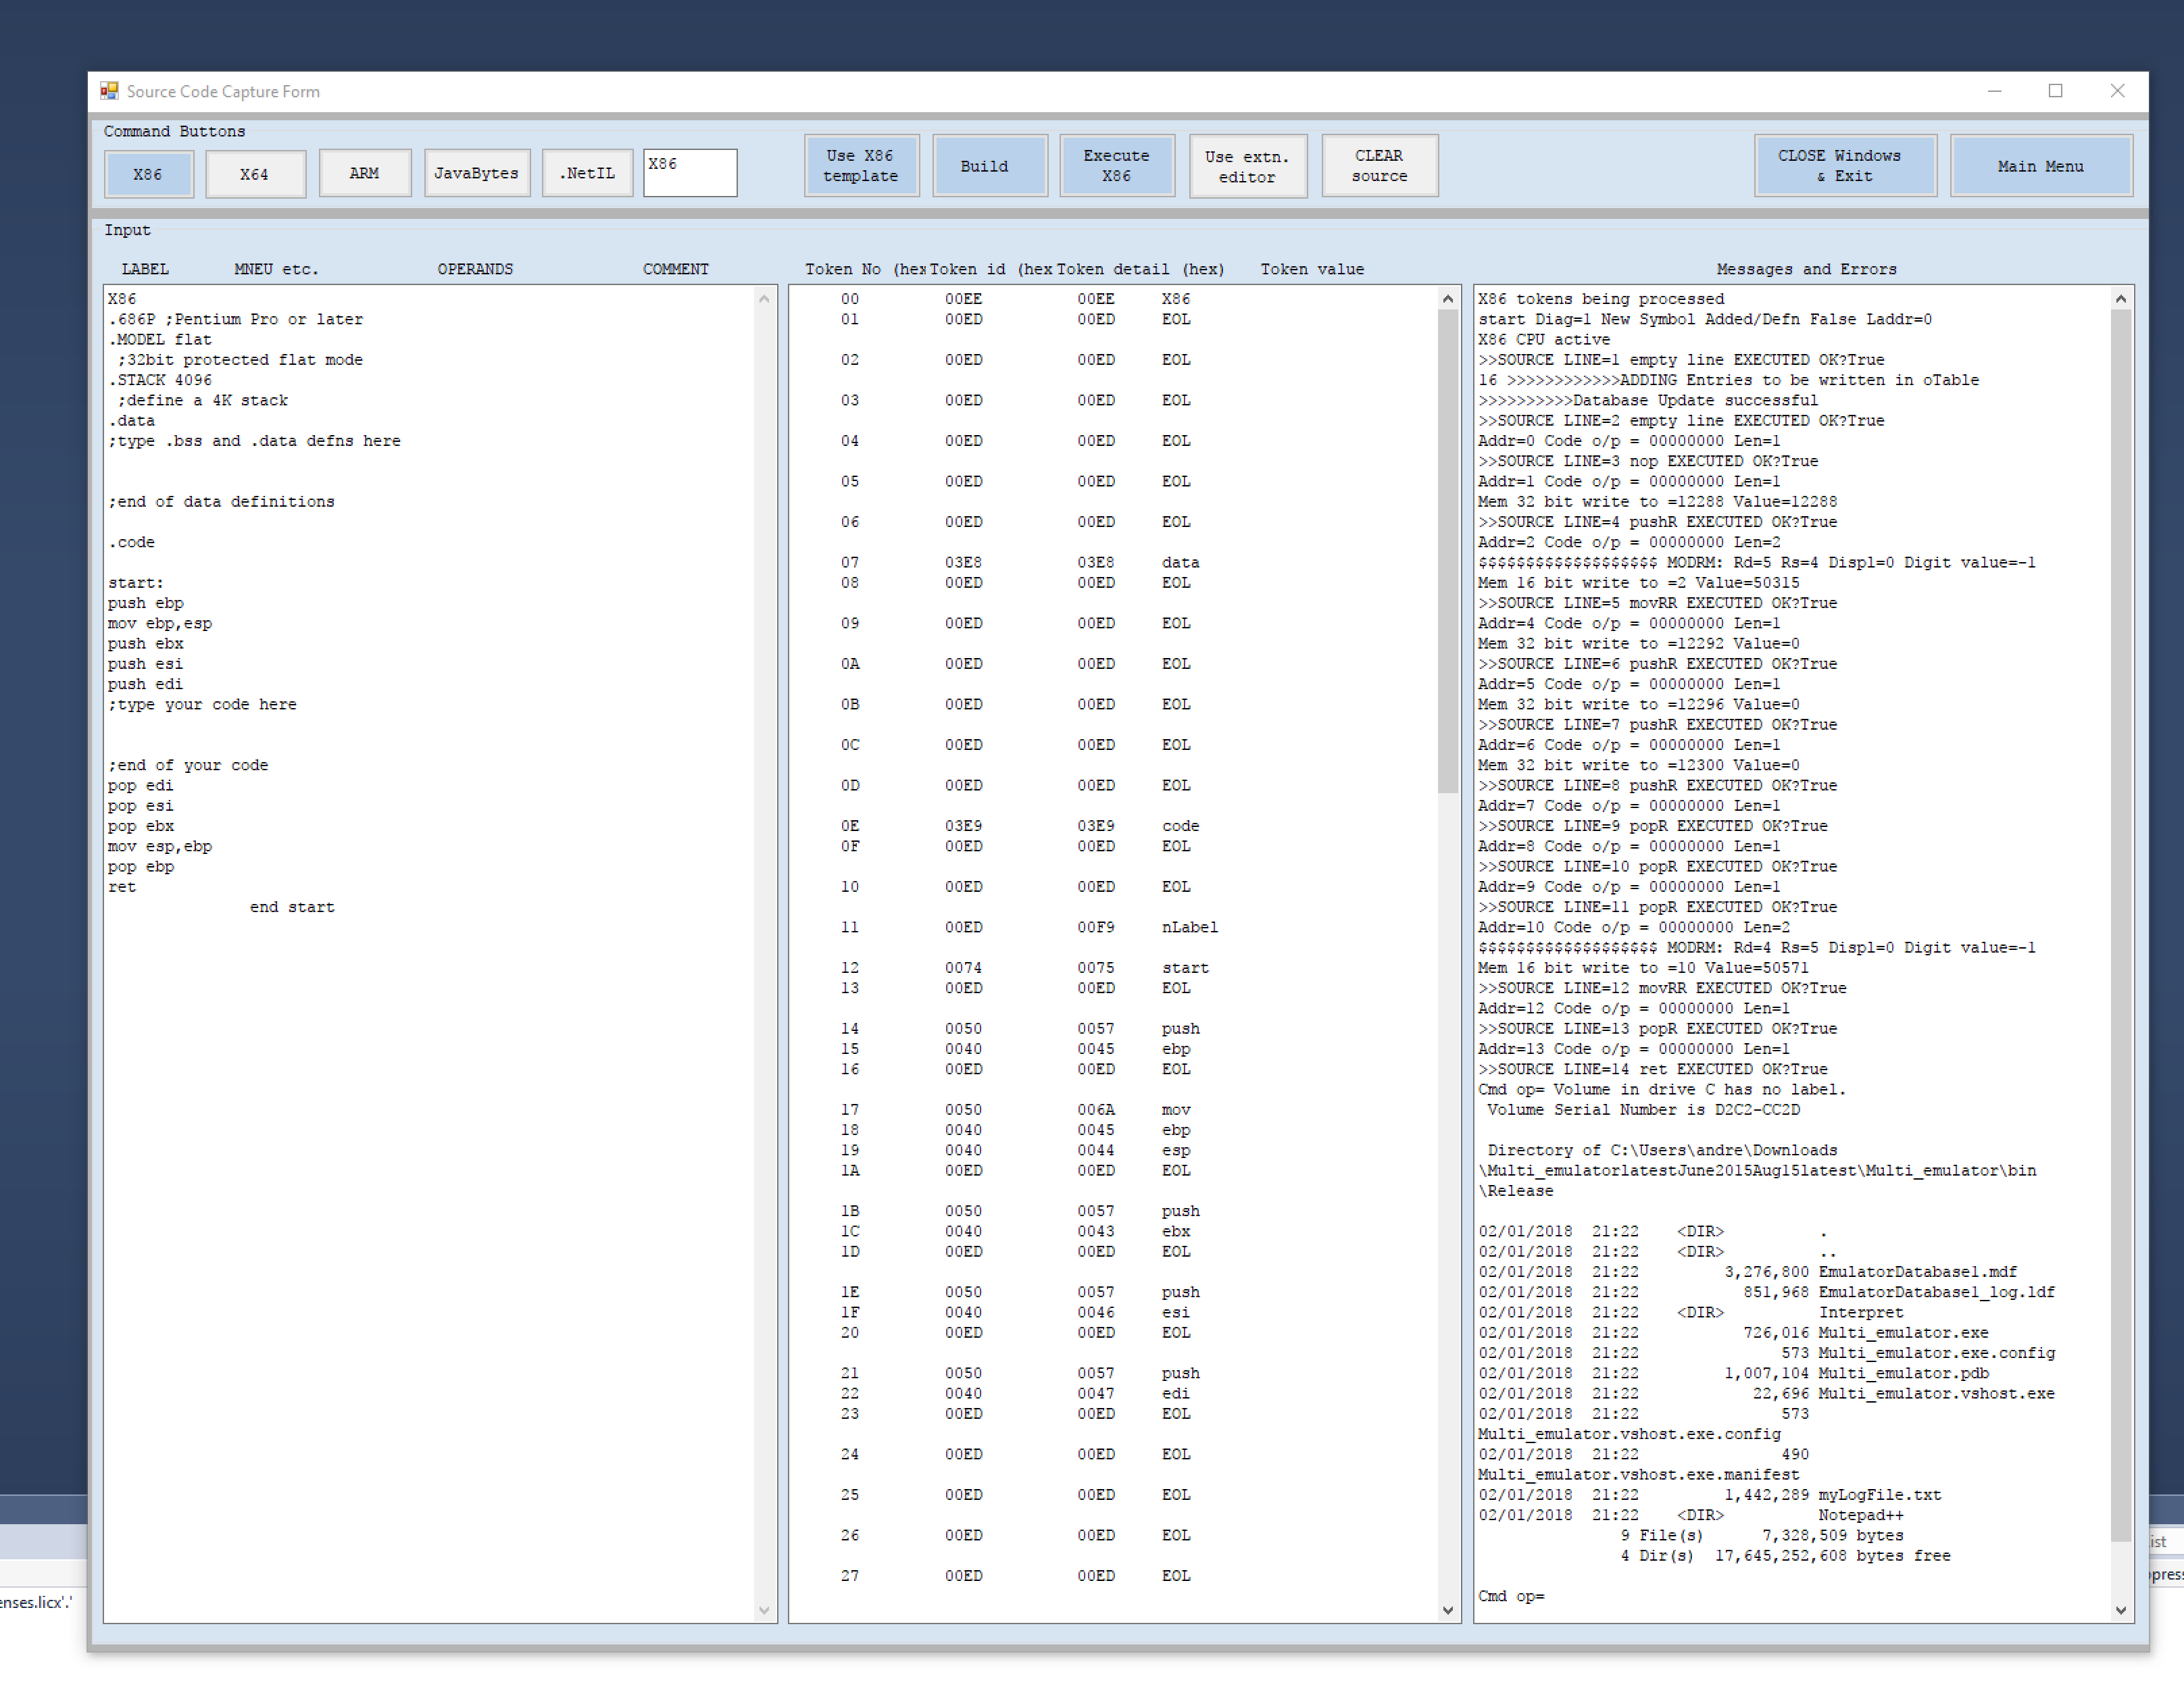
Task: Click the 'mov esp,ebp' source line
Action: (160, 846)
